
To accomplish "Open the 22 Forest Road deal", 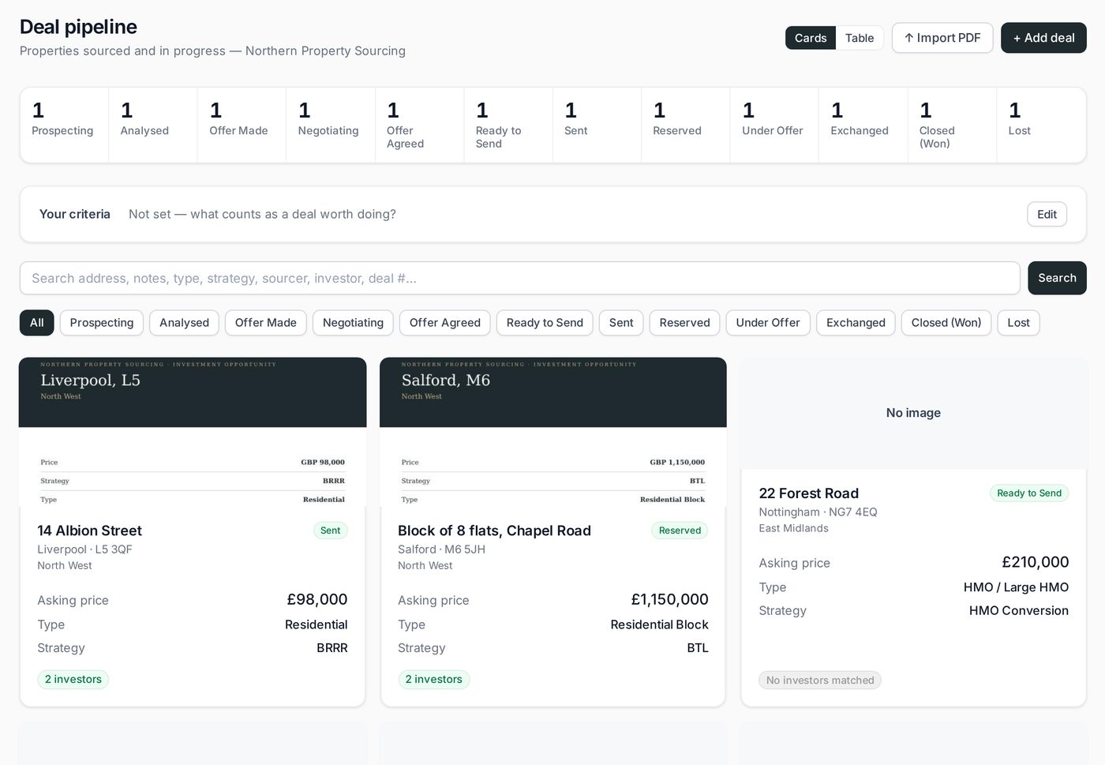I will (808, 493).
